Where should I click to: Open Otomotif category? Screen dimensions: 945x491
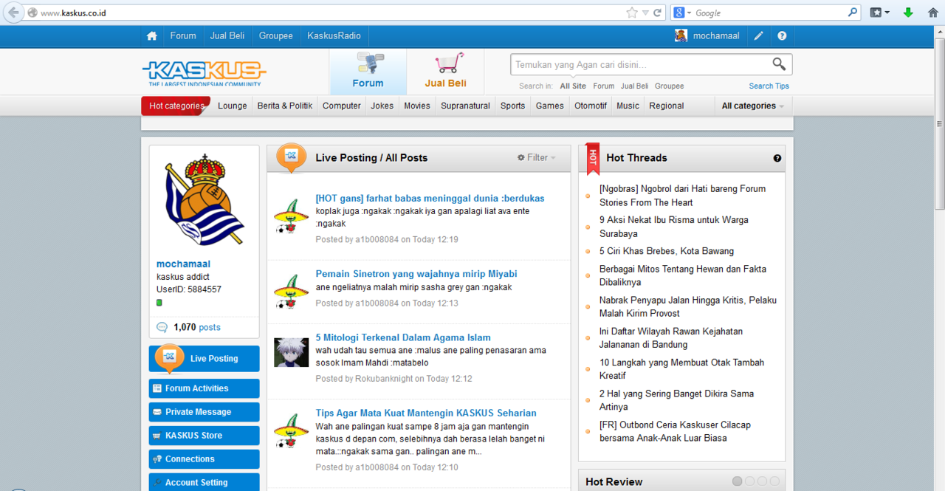click(591, 106)
